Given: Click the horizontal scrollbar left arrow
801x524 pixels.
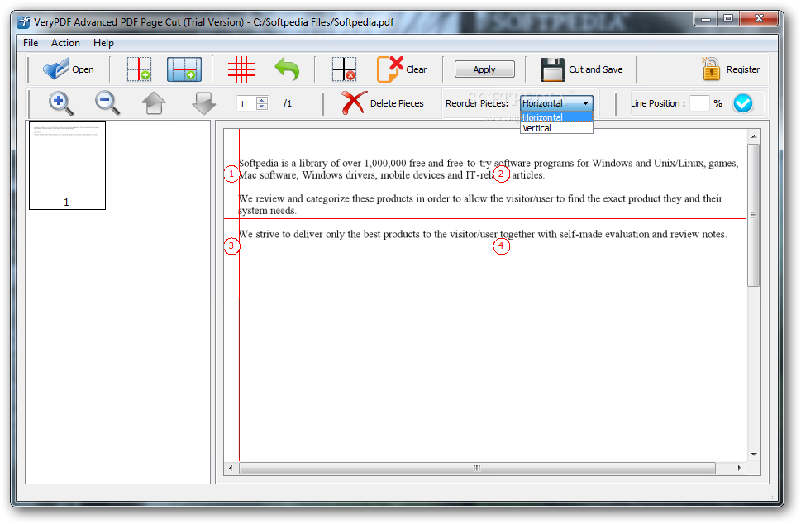Looking at the screenshot, I should (x=231, y=468).
